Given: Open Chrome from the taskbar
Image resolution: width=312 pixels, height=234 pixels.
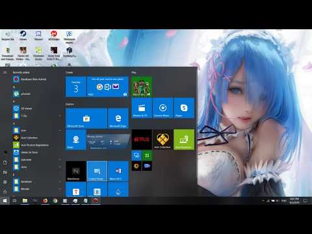Looking at the screenshot, I should [x=55, y=201].
